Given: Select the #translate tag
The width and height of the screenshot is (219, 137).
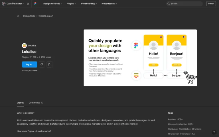Looking at the screenshot, I should tap(197, 129).
